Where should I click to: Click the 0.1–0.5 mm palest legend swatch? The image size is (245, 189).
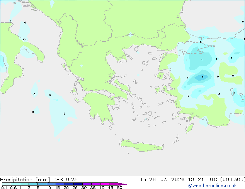click(7, 184)
